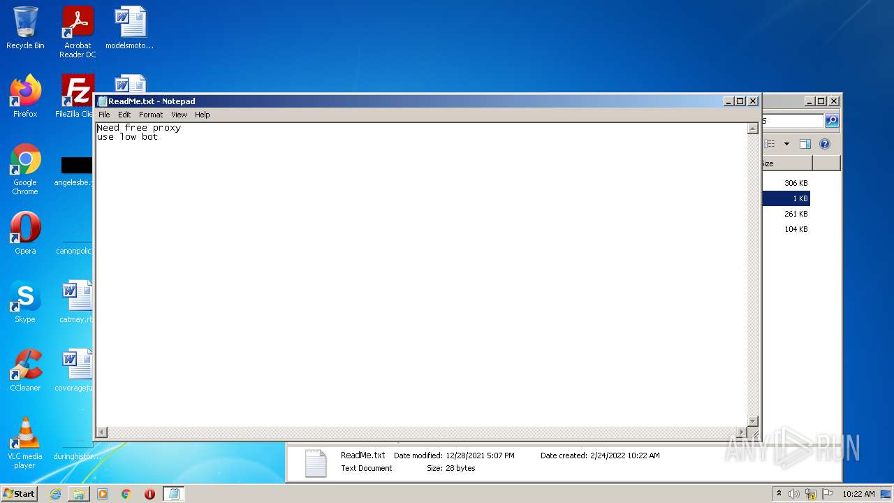Click the Notepad taskbar button
Viewport: 894px width, 503px height.
[174, 494]
